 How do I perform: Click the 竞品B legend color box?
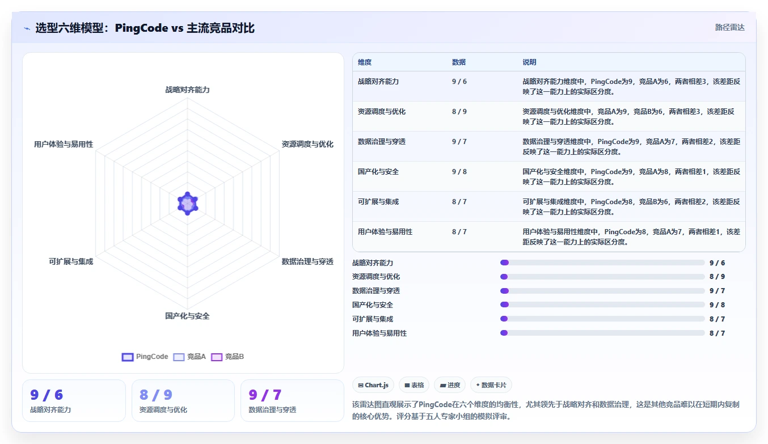[x=217, y=357]
